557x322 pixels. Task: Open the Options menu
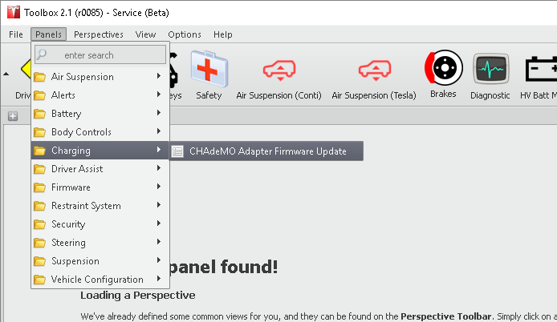[185, 34]
